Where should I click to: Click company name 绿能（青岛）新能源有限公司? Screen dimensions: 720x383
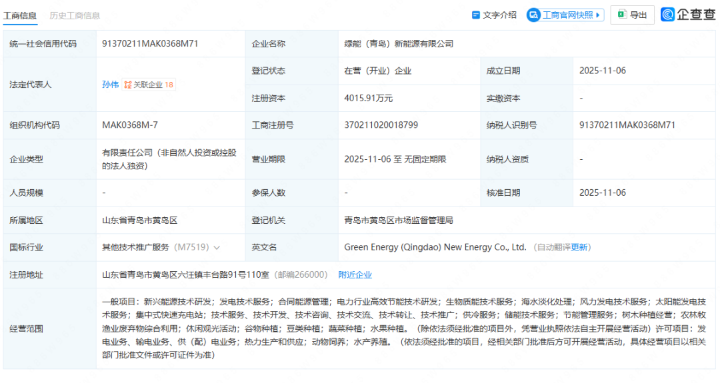399,43
